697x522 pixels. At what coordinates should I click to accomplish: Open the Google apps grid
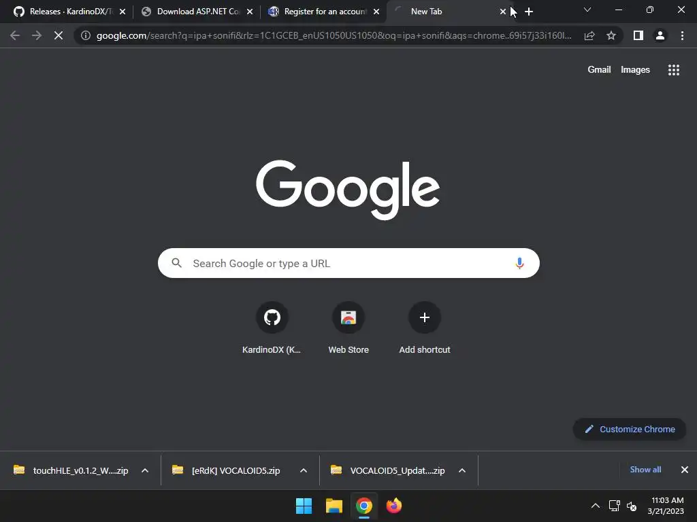[673, 70]
